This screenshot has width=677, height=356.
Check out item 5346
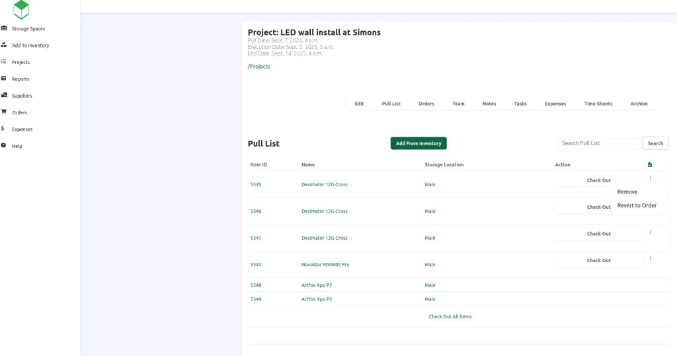click(x=598, y=207)
